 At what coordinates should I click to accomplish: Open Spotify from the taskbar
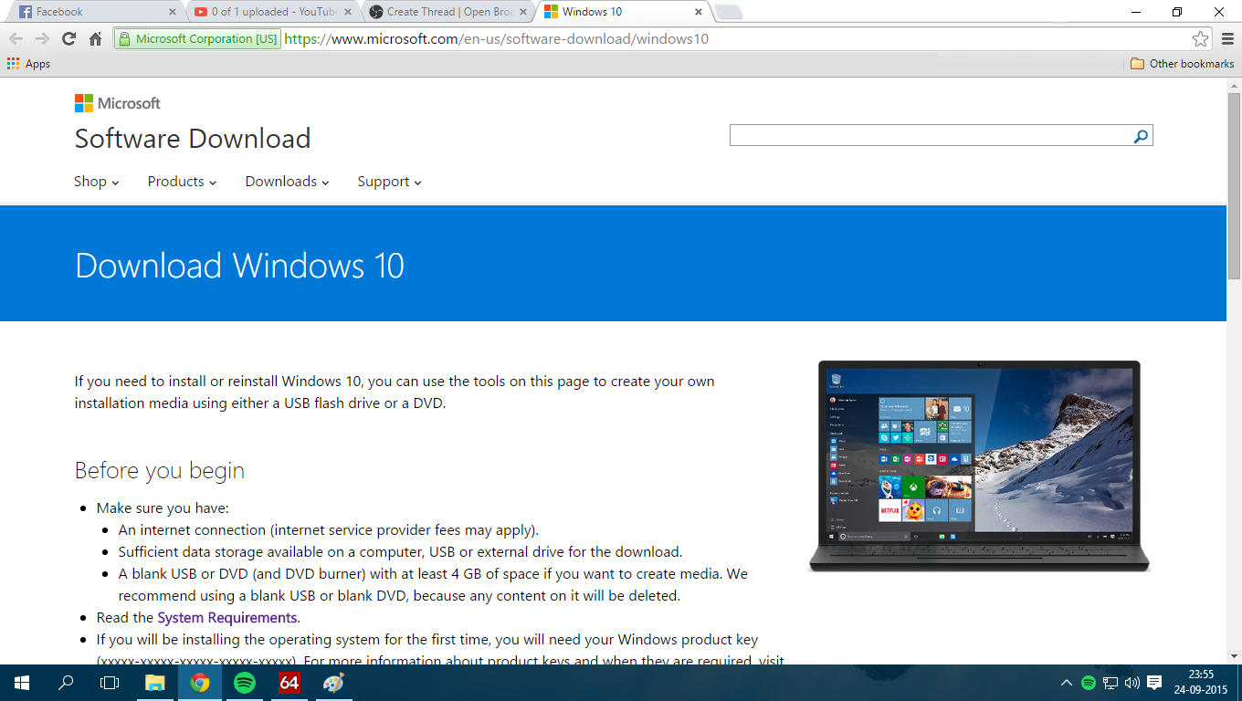click(x=245, y=683)
